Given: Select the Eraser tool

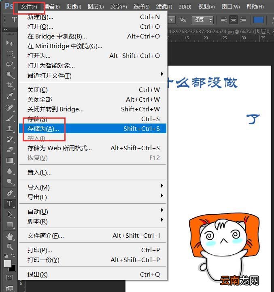Looking at the screenshot, I should pos(9,149).
